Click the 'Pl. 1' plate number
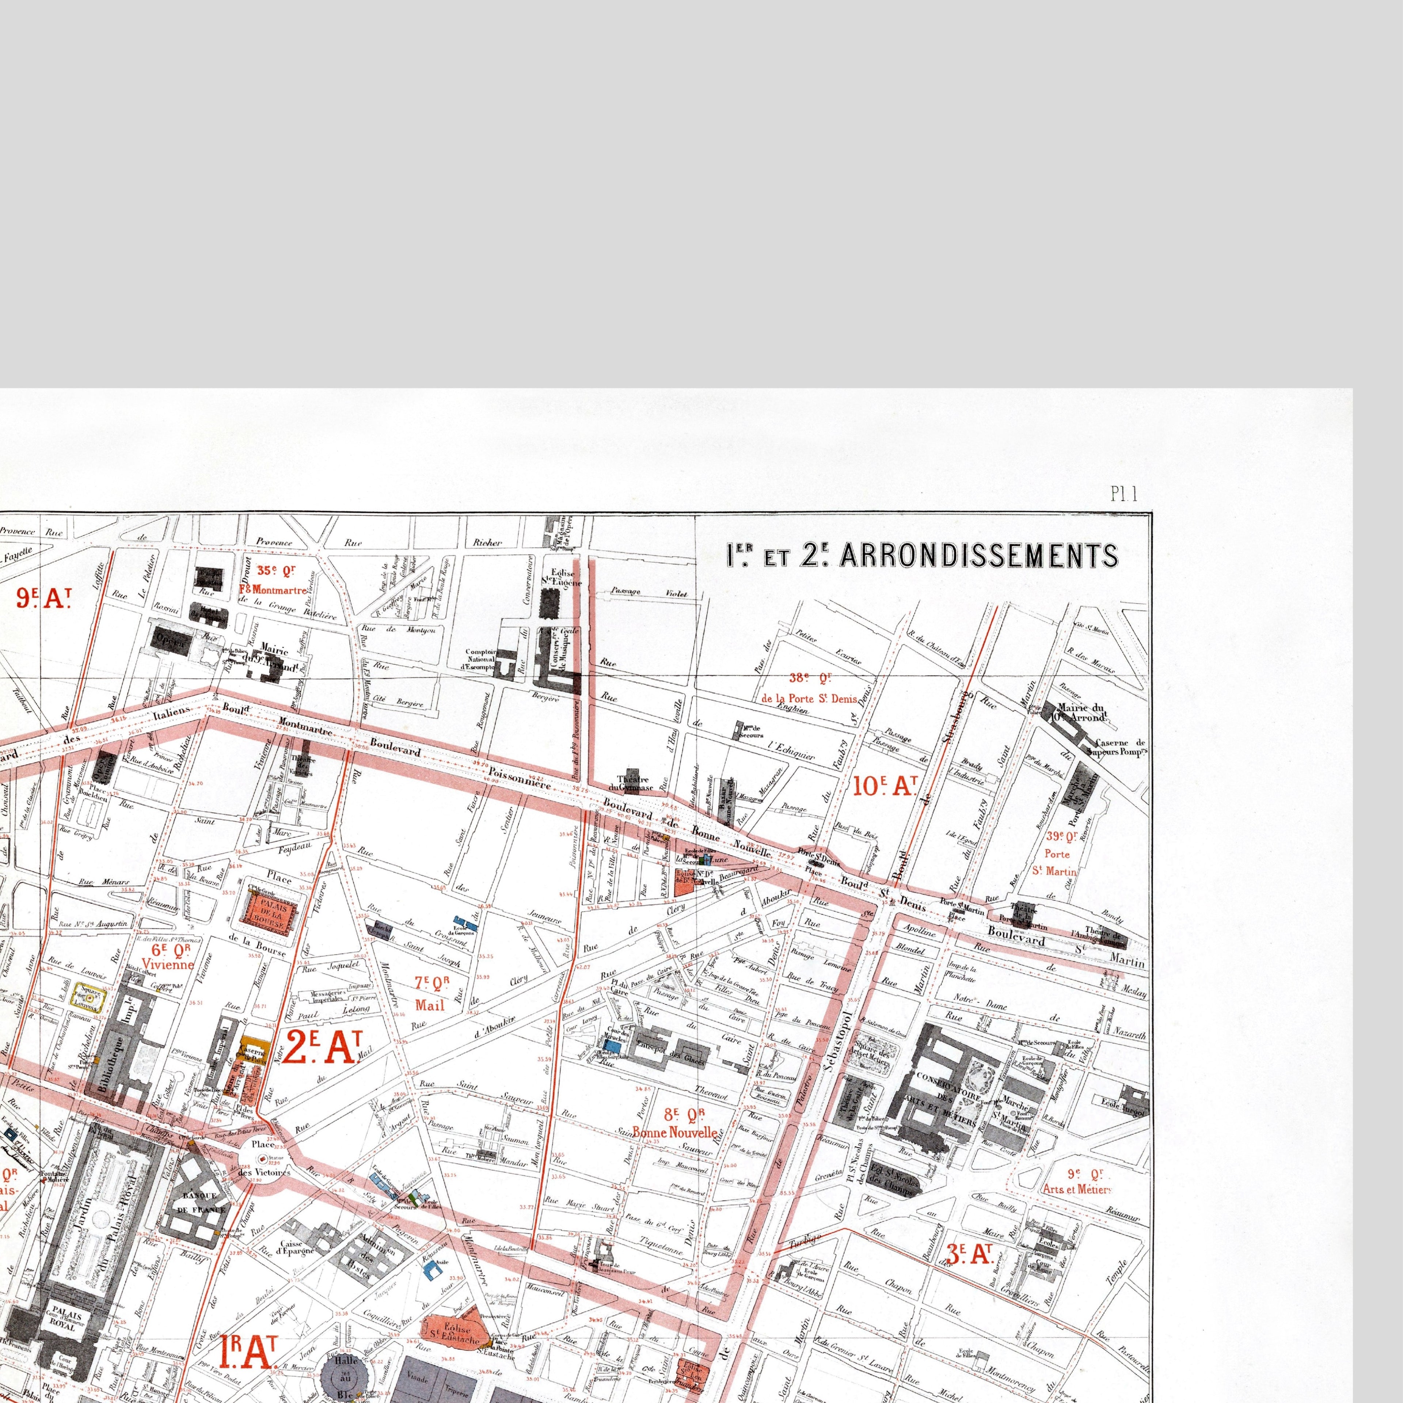 pos(1124,494)
